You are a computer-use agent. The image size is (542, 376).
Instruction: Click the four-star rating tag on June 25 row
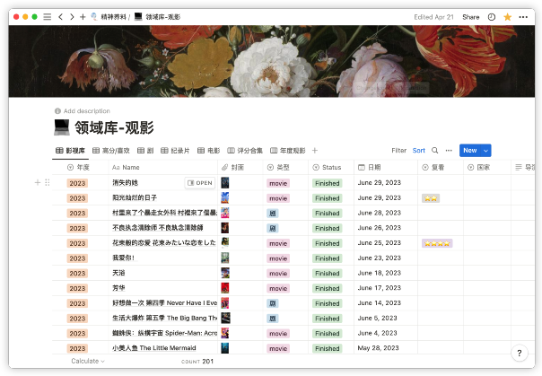[437, 243]
